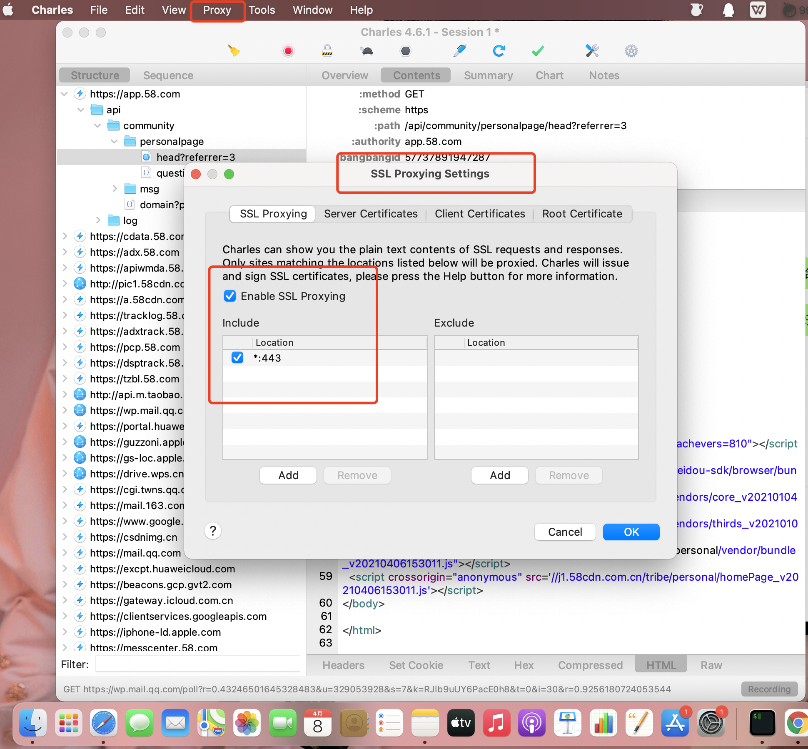Open the Summary tab

(488, 75)
